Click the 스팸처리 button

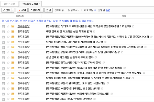point(35,10)
